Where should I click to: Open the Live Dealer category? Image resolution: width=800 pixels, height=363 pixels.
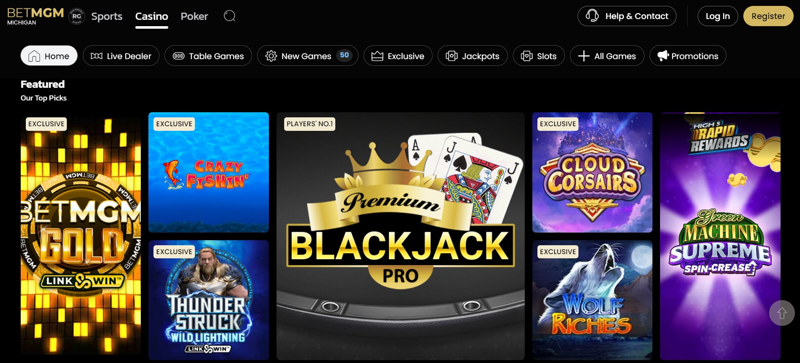121,56
